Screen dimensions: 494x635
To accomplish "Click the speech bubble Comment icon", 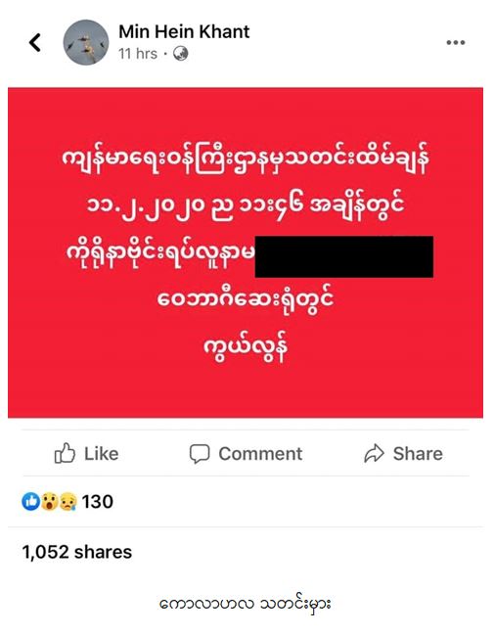I will pos(200,454).
